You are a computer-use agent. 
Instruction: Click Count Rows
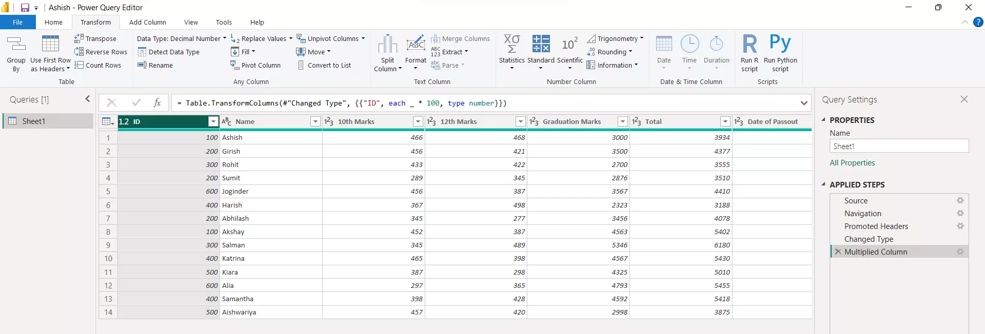pyautogui.click(x=97, y=65)
